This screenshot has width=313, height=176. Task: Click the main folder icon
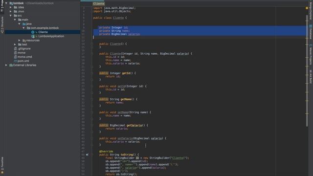20,20
